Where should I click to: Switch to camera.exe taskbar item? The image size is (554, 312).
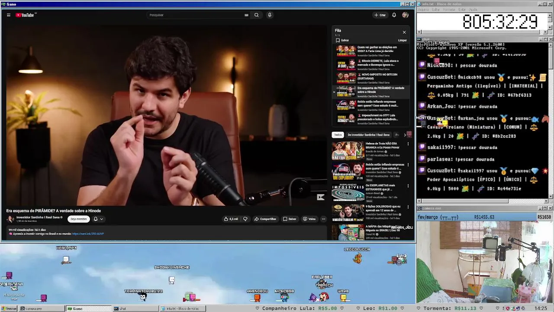click(x=41, y=309)
